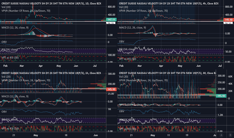
Task: Click the 60K volume axis value on the 30-minute chart
Action: tap(230, 77)
